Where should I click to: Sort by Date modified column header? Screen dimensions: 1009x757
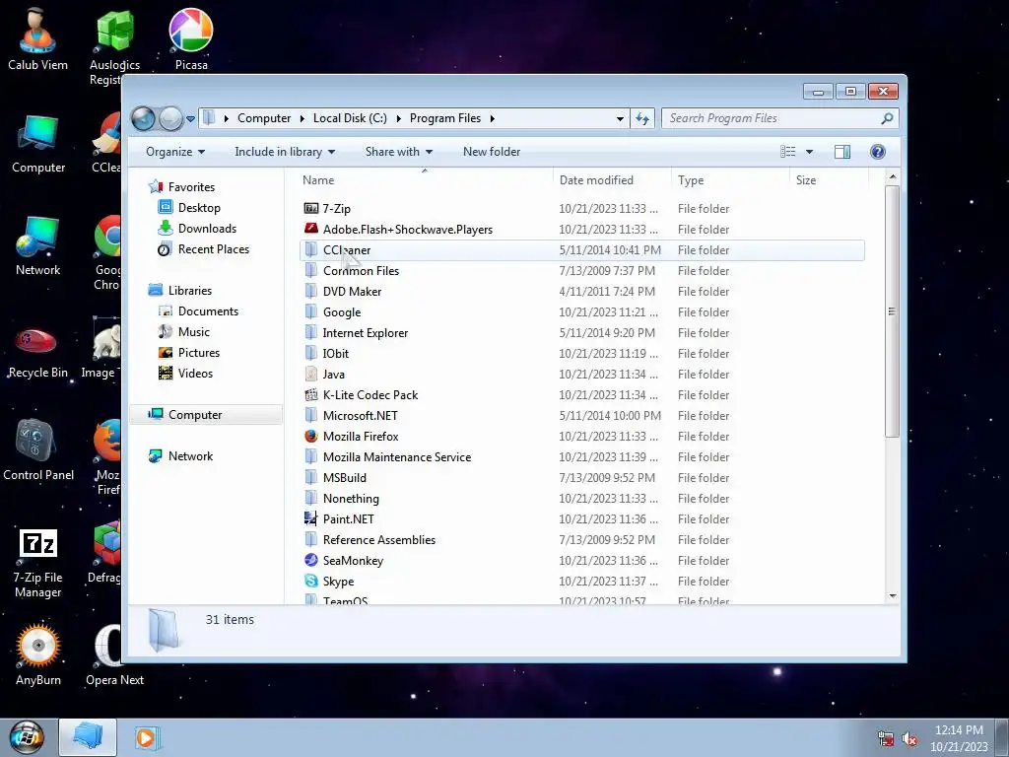tap(612, 180)
